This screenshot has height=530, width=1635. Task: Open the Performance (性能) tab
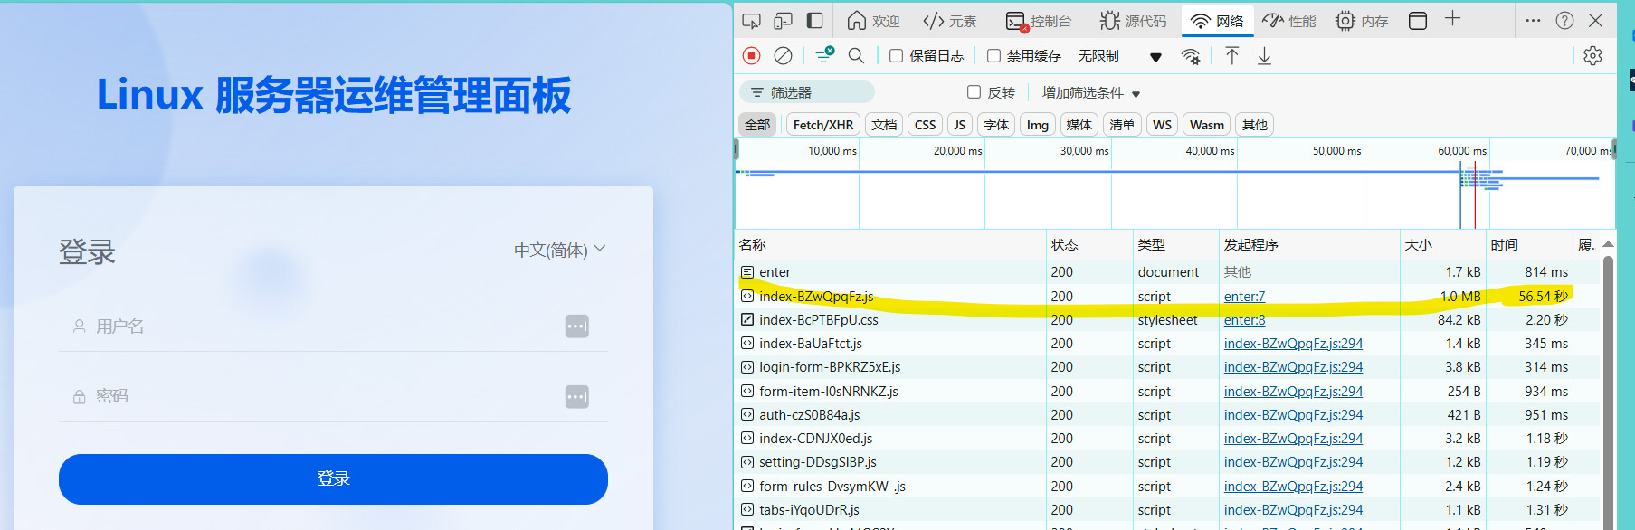pos(1289,21)
